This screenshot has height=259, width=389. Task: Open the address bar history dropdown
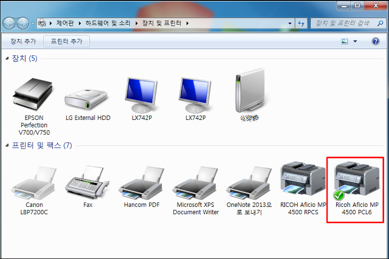coord(290,23)
